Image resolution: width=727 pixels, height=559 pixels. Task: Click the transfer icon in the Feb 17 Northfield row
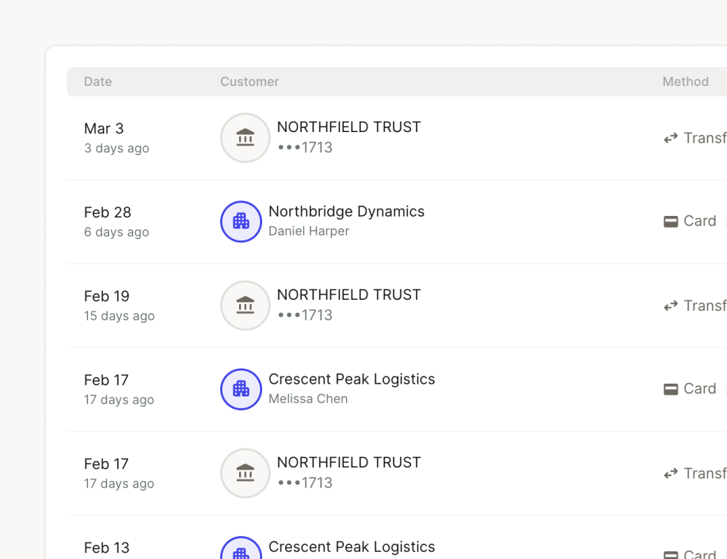(x=671, y=474)
